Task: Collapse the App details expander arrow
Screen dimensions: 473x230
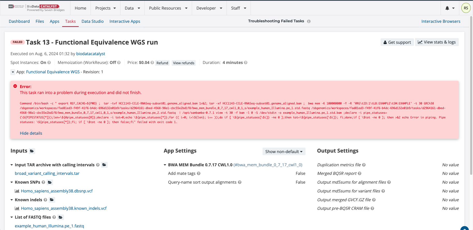Action: point(13,72)
